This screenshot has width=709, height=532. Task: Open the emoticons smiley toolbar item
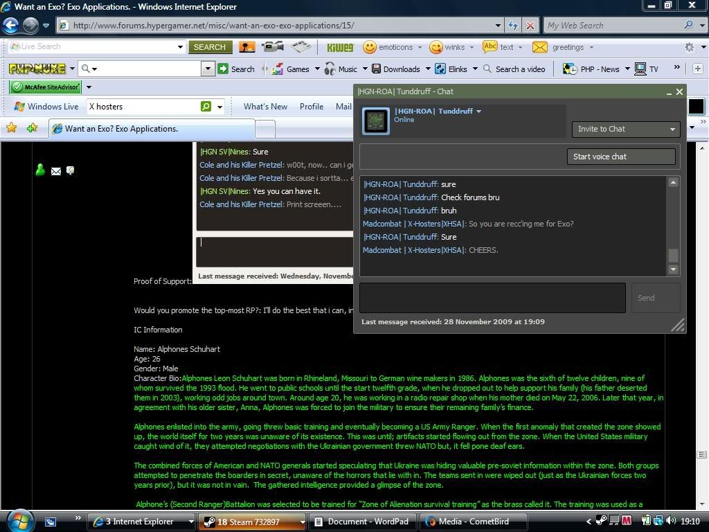point(370,47)
